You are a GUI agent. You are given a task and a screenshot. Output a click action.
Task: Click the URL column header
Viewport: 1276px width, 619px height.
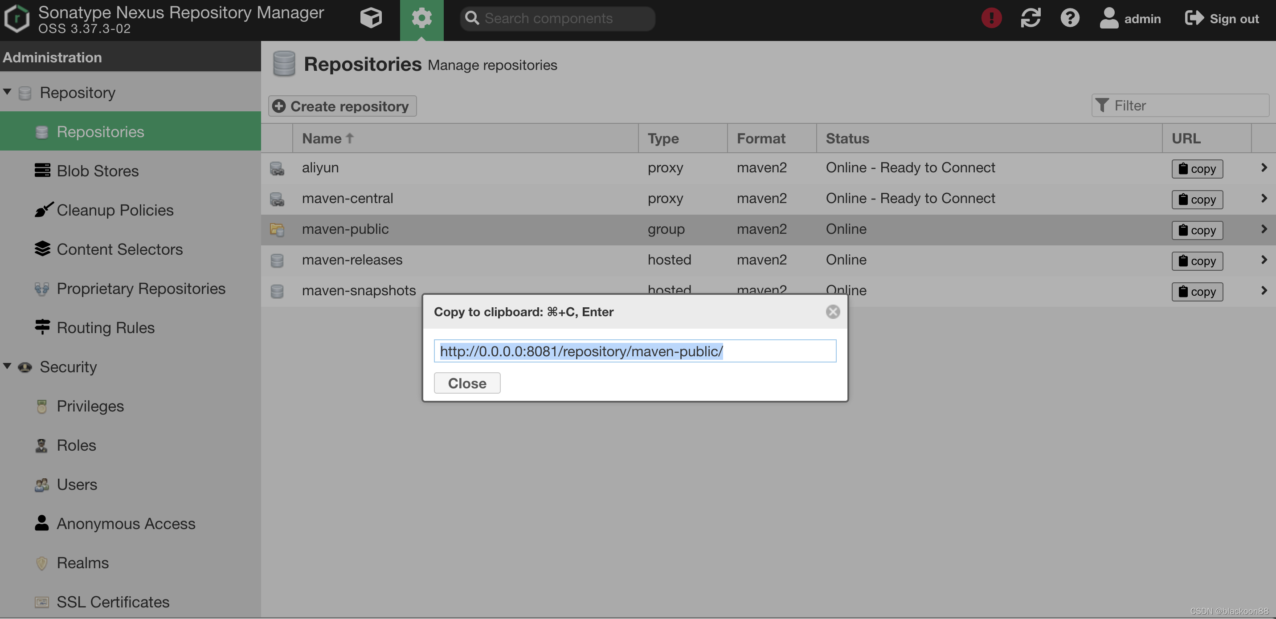click(1206, 138)
